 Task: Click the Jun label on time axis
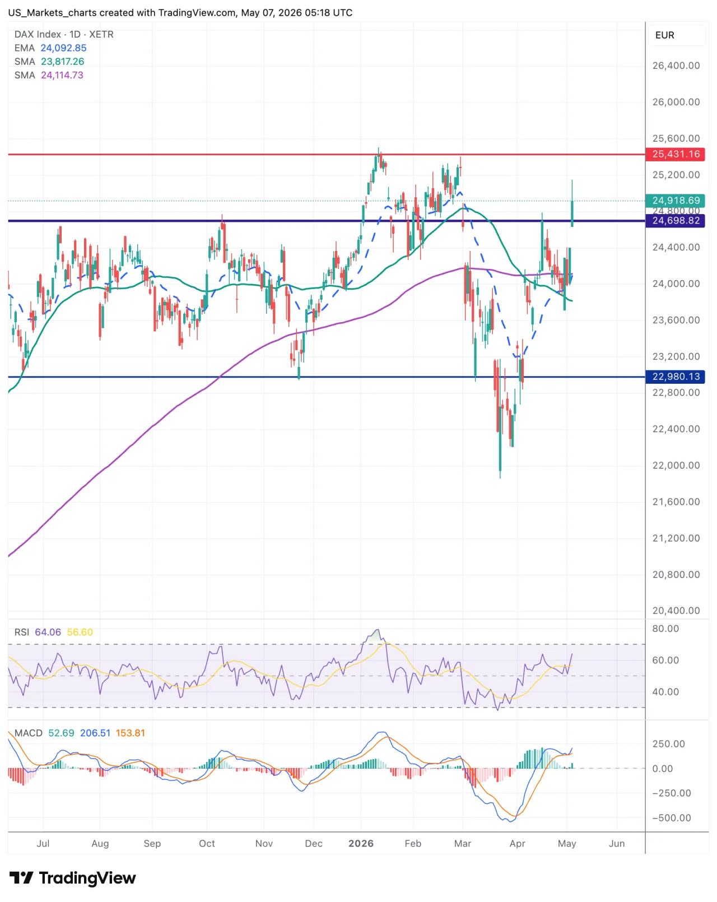[x=617, y=844]
